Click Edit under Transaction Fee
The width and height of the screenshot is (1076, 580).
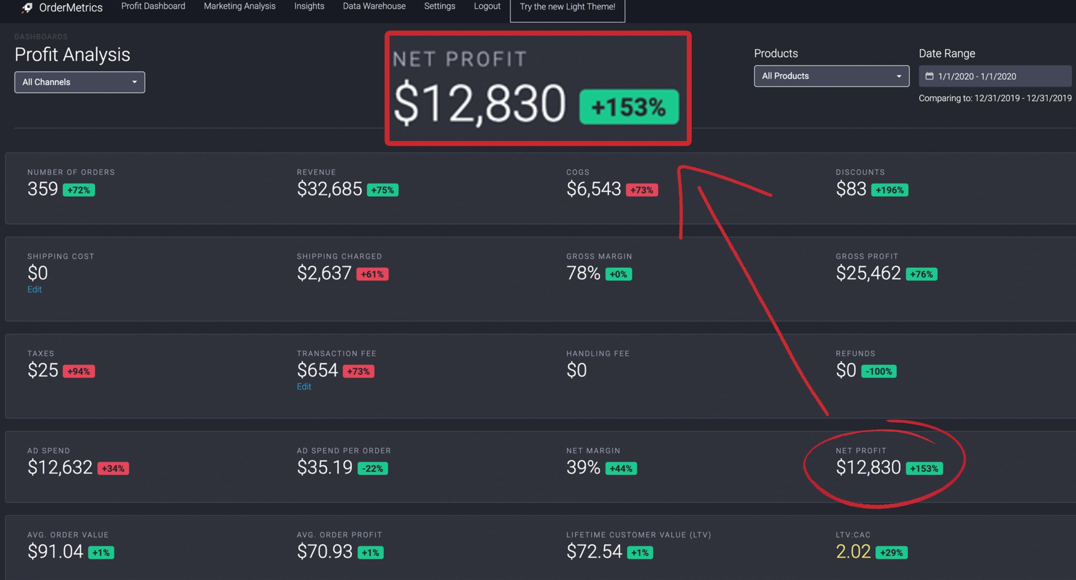tap(304, 386)
